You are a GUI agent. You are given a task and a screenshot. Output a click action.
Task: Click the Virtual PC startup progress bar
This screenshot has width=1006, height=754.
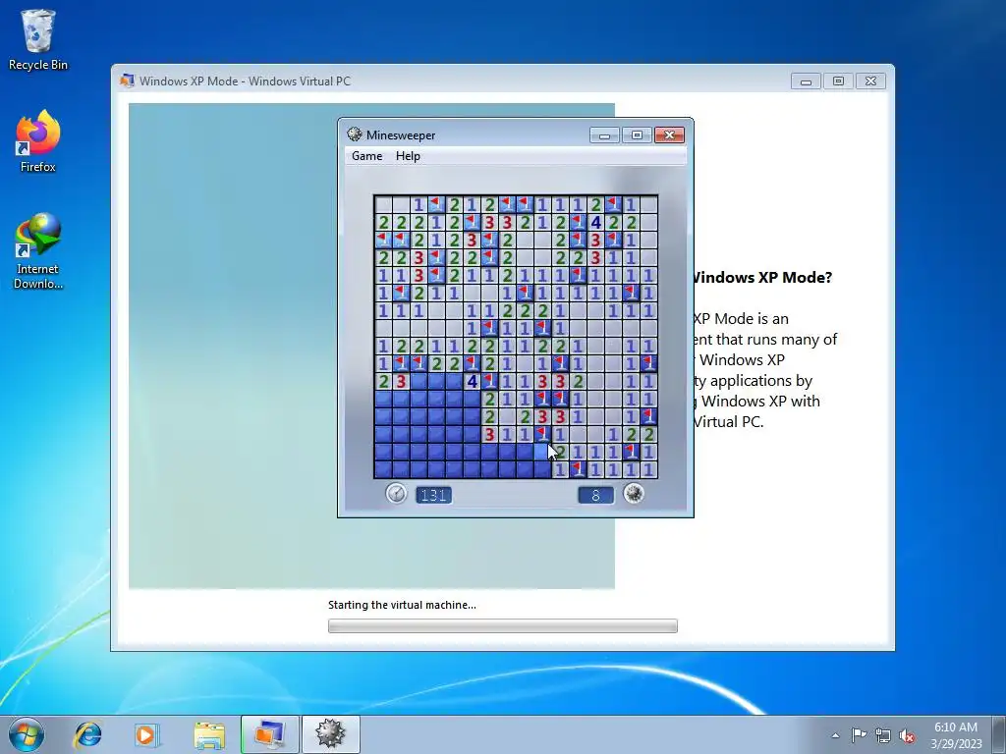tap(502, 625)
